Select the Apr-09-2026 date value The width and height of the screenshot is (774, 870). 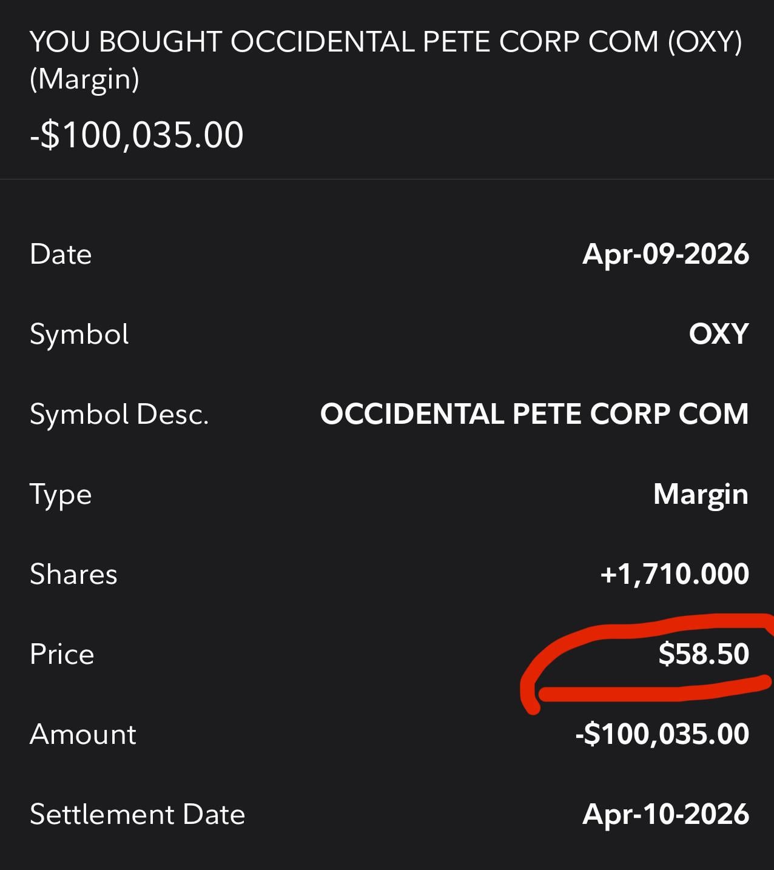(x=665, y=254)
